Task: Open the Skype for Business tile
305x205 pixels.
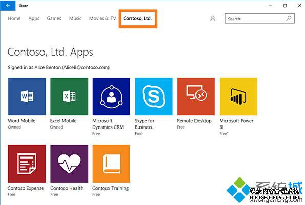Action: [x=154, y=96]
